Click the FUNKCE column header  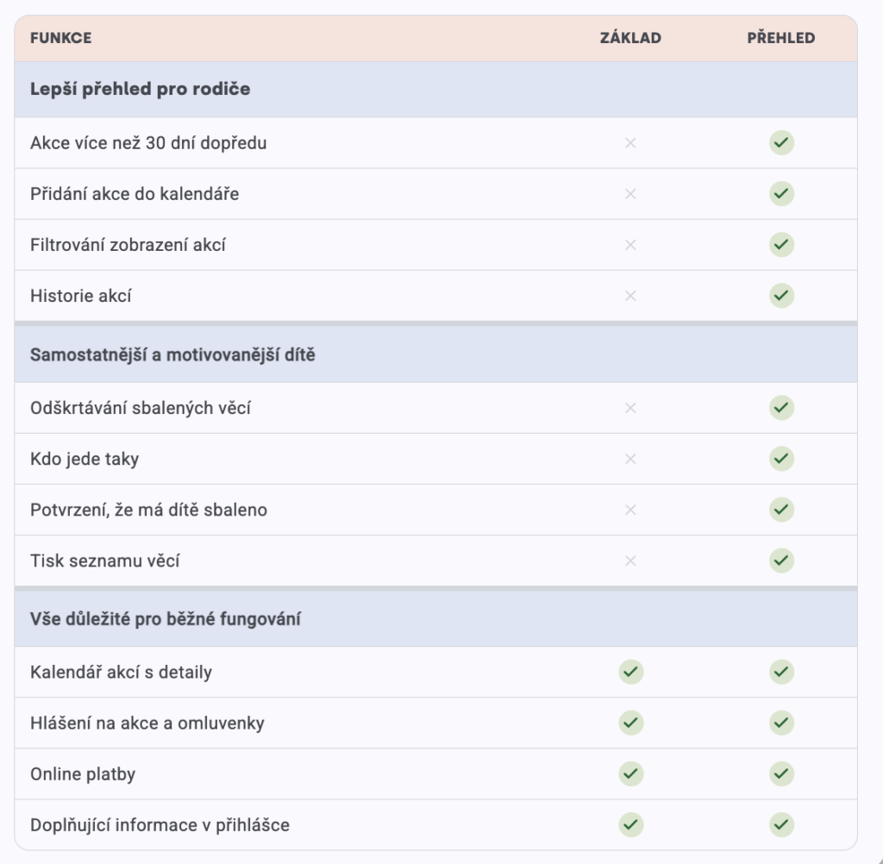pos(61,38)
